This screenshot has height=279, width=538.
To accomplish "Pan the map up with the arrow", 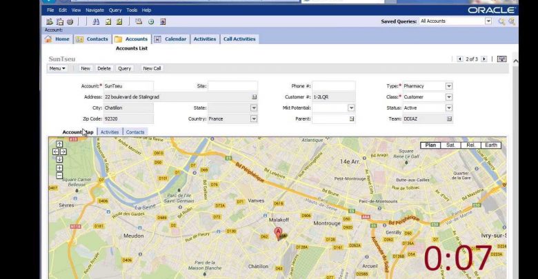I will 59,144.
